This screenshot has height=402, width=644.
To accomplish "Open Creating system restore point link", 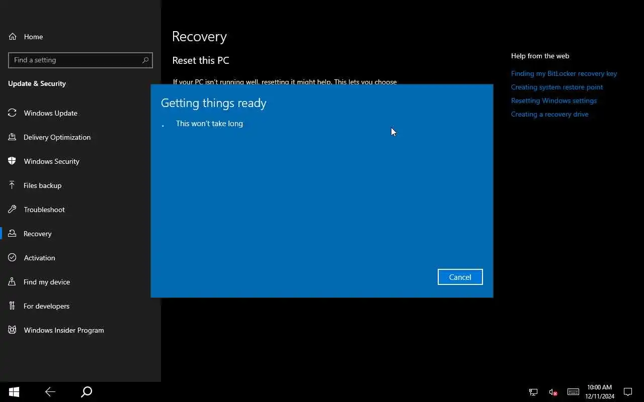I will click(556, 87).
